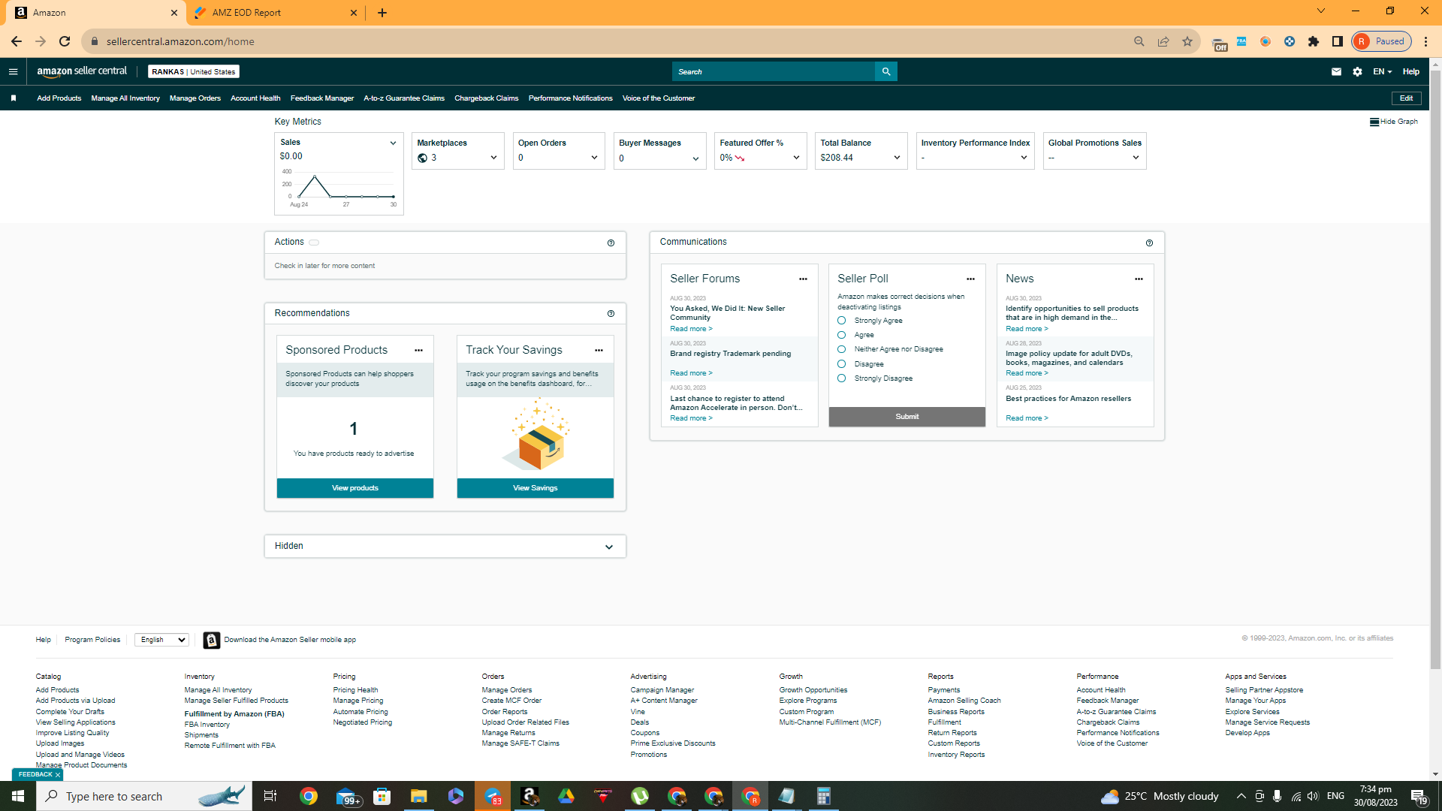Hide the Key Metrics graph
The height and width of the screenshot is (811, 1442).
click(x=1394, y=122)
